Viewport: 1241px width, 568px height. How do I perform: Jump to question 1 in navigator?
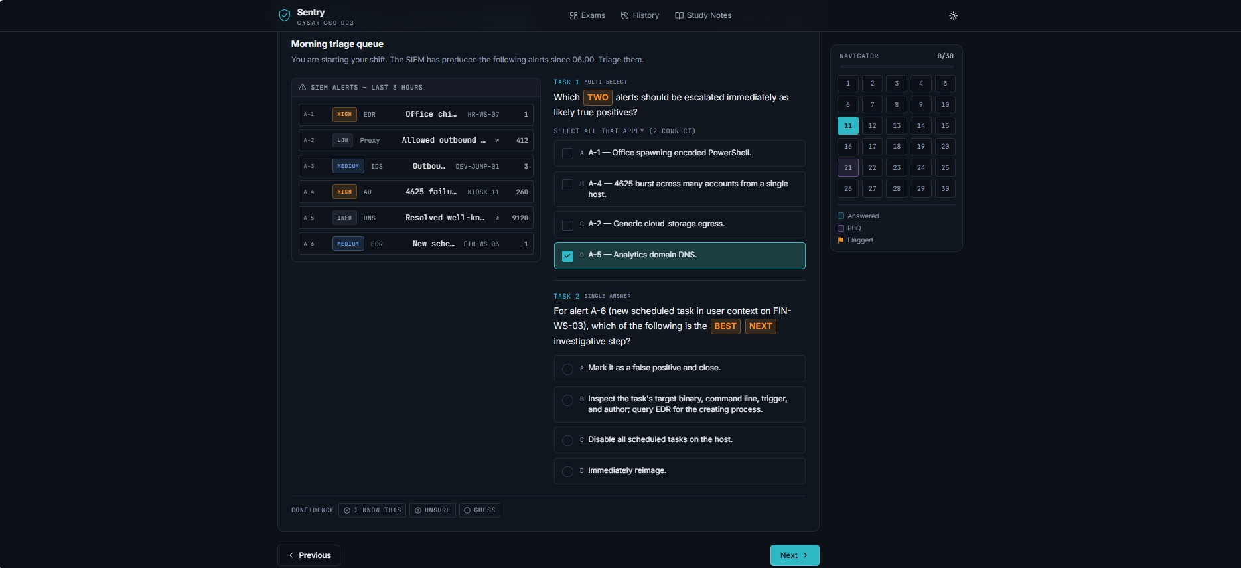coord(848,84)
